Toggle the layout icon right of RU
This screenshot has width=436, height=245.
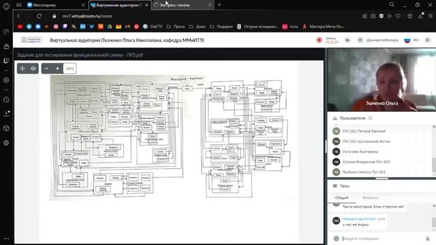click(428, 40)
